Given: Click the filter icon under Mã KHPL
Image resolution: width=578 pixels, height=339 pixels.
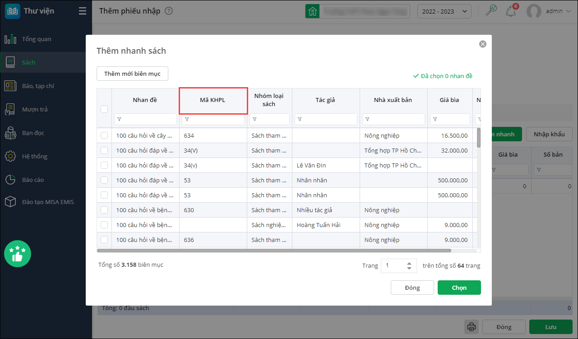Looking at the screenshot, I should tap(187, 120).
